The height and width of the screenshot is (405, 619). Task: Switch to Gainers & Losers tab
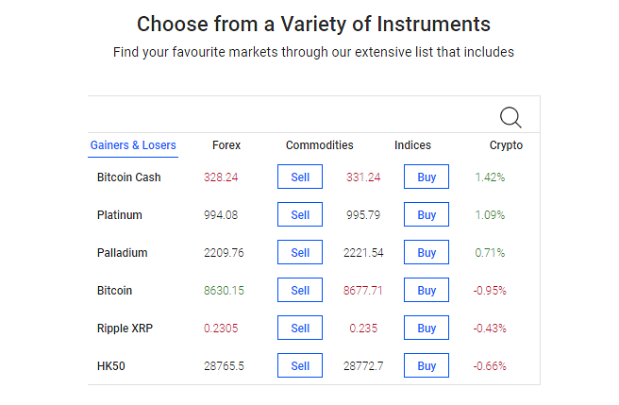point(133,145)
